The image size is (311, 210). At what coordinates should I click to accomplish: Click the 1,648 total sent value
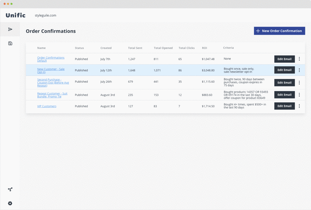(131, 70)
